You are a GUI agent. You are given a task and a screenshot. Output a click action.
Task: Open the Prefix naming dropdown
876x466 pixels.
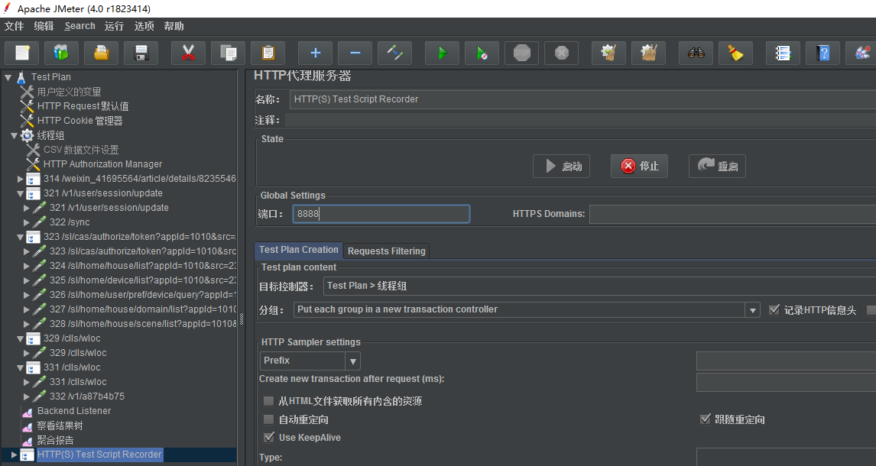pyautogui.click(x=352, y=361)
